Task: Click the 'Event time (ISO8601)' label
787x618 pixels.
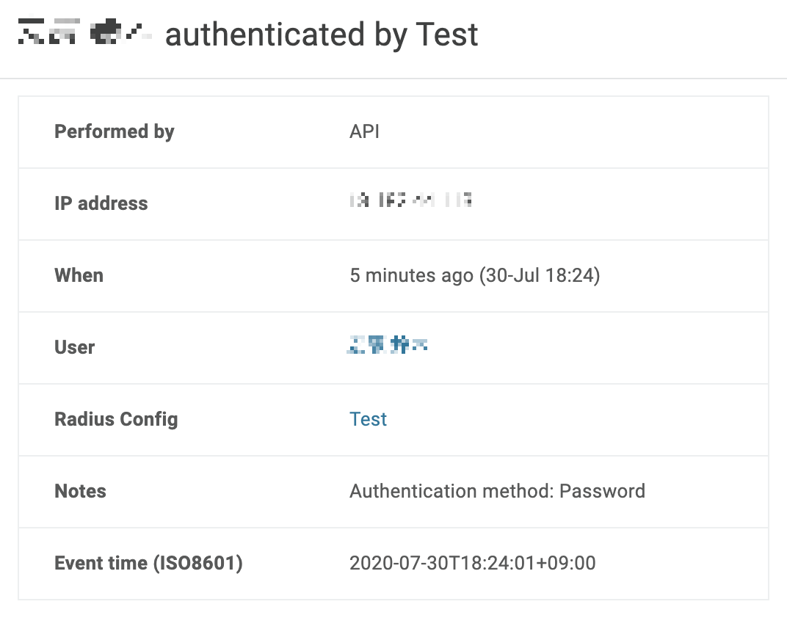Action: 148,563
